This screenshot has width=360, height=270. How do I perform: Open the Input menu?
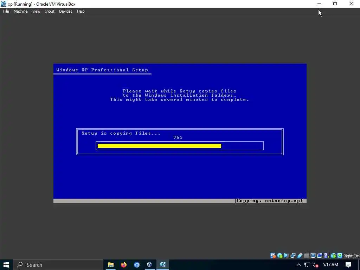[x=50, y=11]
